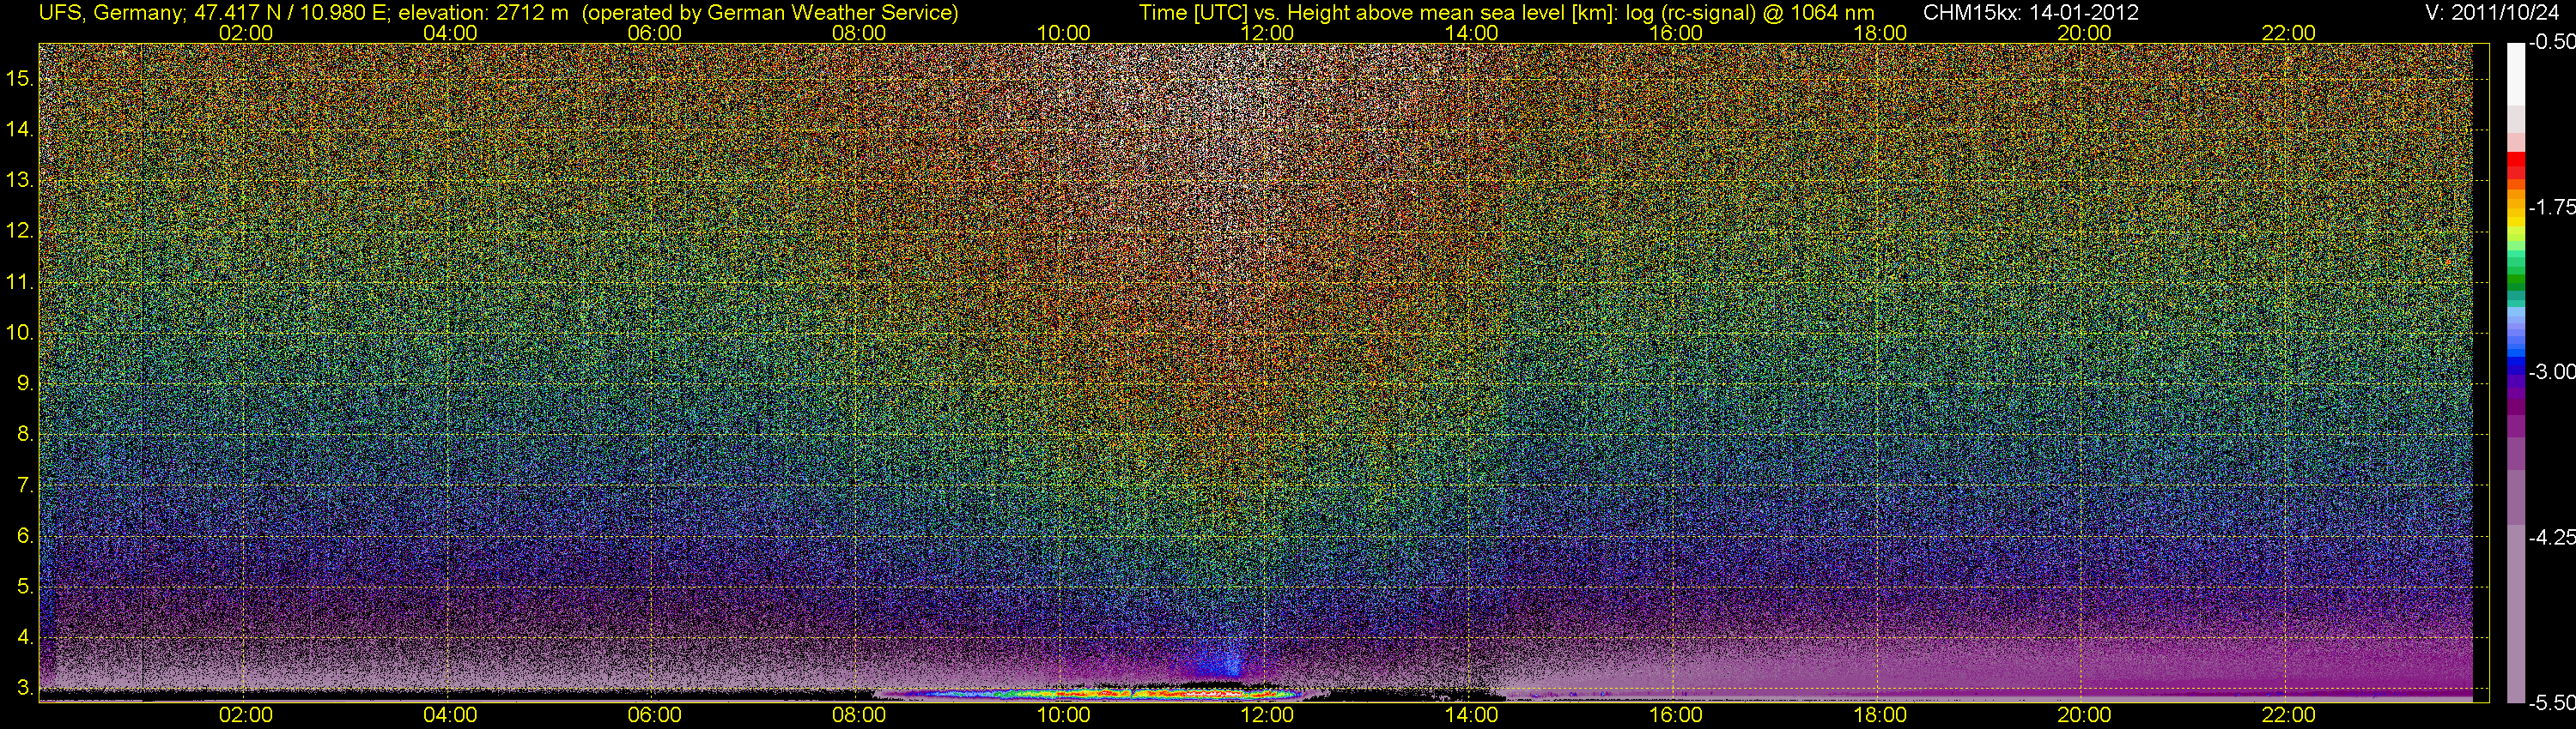Click the '22:00' label on the upper time axis

coord(2288,33)
